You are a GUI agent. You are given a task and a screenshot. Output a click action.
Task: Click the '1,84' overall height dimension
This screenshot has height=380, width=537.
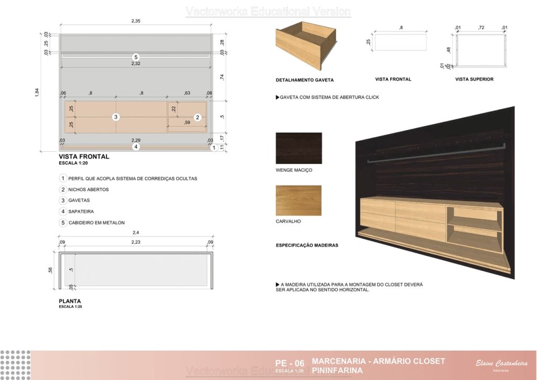(37, 92)
